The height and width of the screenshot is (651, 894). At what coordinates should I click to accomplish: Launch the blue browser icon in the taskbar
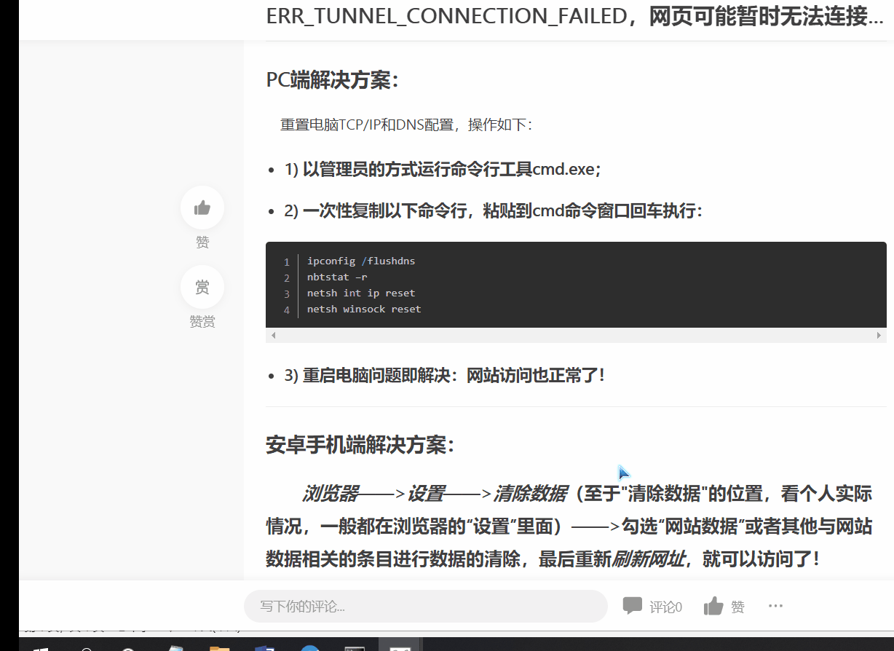coord(309,648)
